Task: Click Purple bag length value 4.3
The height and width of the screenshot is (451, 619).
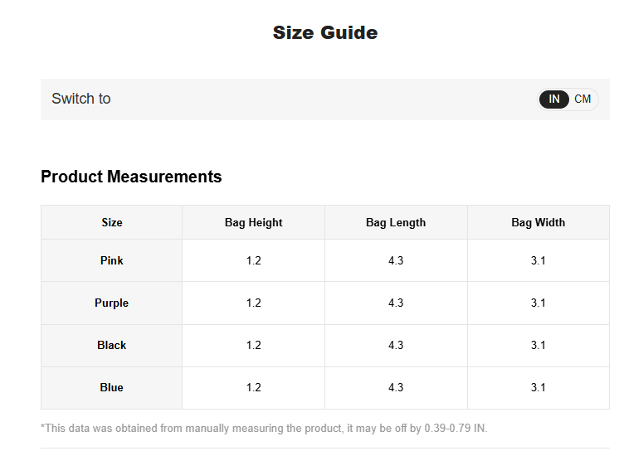Action: [x=396, y=303]
